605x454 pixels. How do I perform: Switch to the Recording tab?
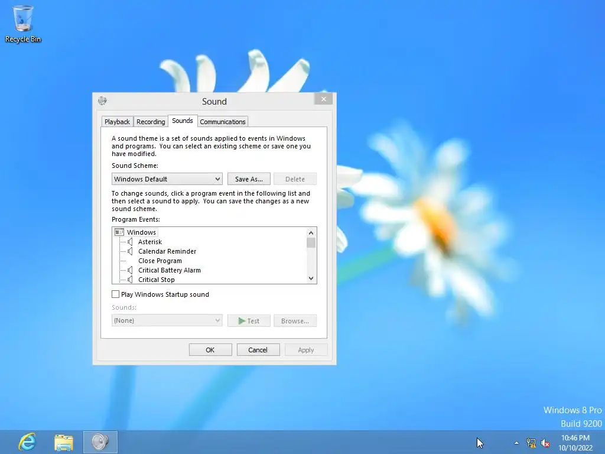point(151,122)
